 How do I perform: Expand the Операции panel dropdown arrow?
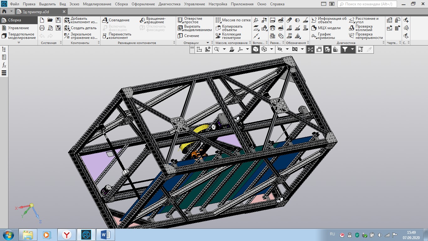[207, 43]
